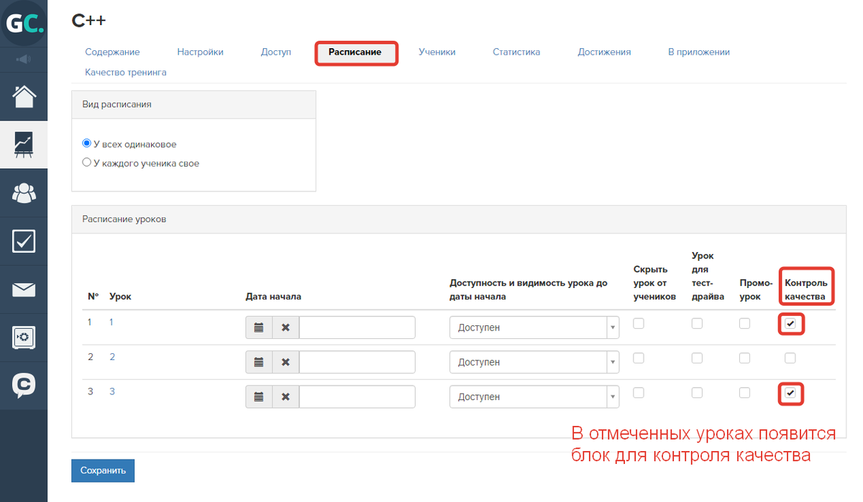863x502 pixels.
Task: Click the start date field for lesson 2
Action: coord(357,362)
